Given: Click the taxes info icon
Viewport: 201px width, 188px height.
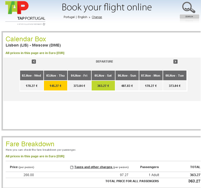Looking at the screenshot, I should (x=72, y=167).
